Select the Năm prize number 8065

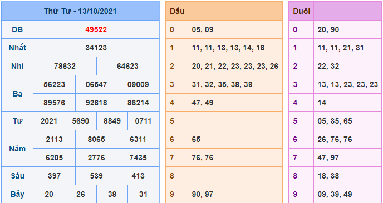click(96, 139)
